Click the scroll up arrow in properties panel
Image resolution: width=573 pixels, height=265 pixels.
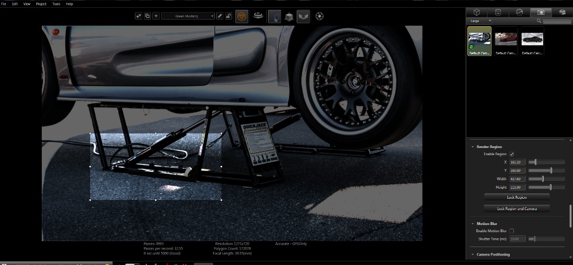click(570, 140)
